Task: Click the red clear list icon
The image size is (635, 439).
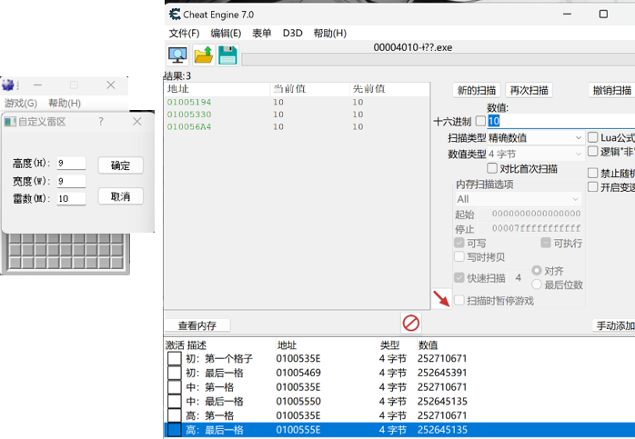Action: point(411,324)
